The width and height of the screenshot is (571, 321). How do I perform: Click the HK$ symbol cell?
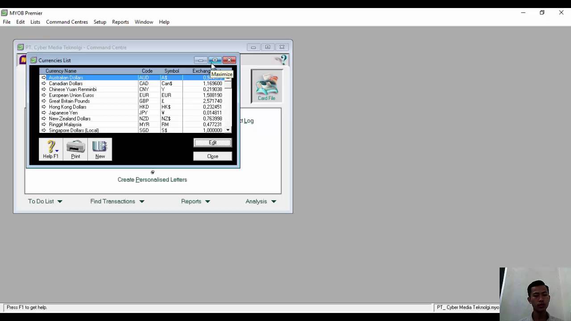(166, 107)
